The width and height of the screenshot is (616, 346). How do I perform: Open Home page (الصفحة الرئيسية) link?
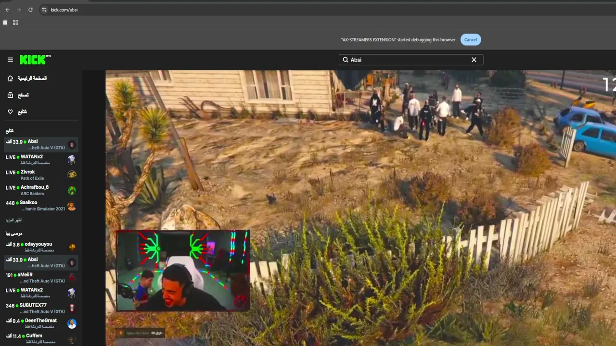(x=32, y=78)
